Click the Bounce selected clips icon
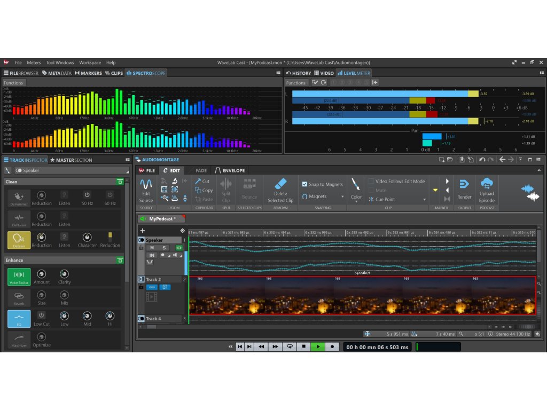The width and height of the screenshot is (547, 410). [x=249, y=184]
